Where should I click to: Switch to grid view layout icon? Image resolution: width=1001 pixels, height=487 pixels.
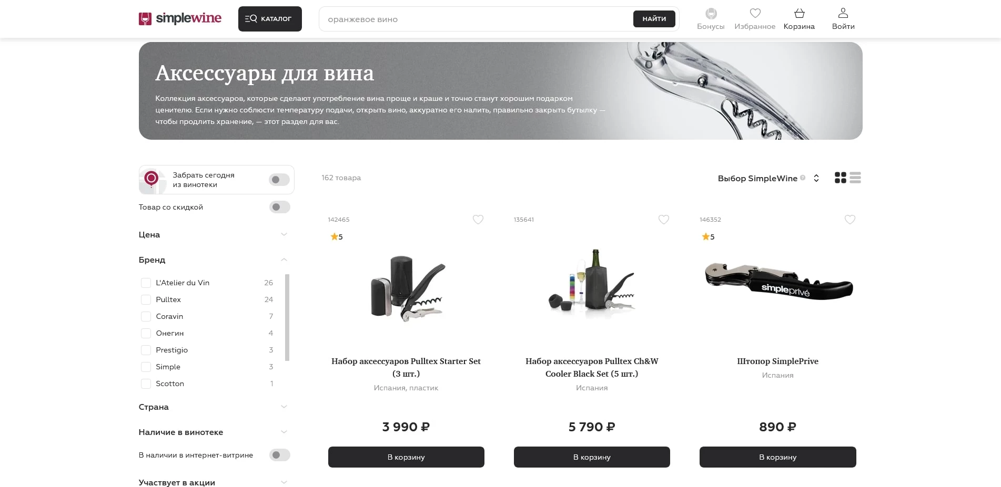841,178
